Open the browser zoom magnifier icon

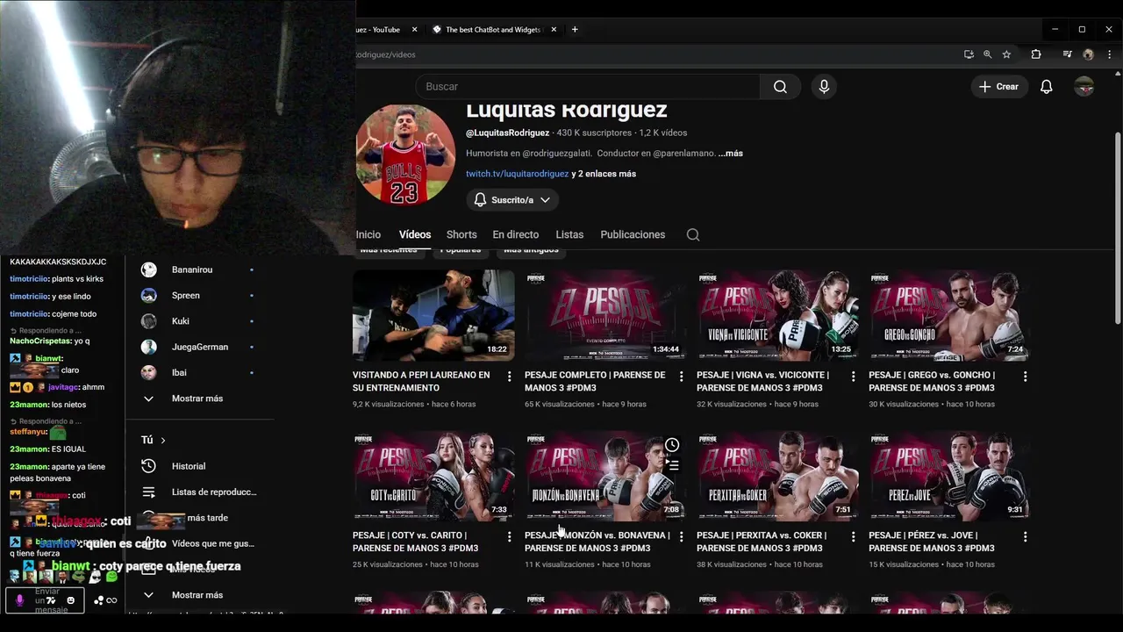click(987, 54)
